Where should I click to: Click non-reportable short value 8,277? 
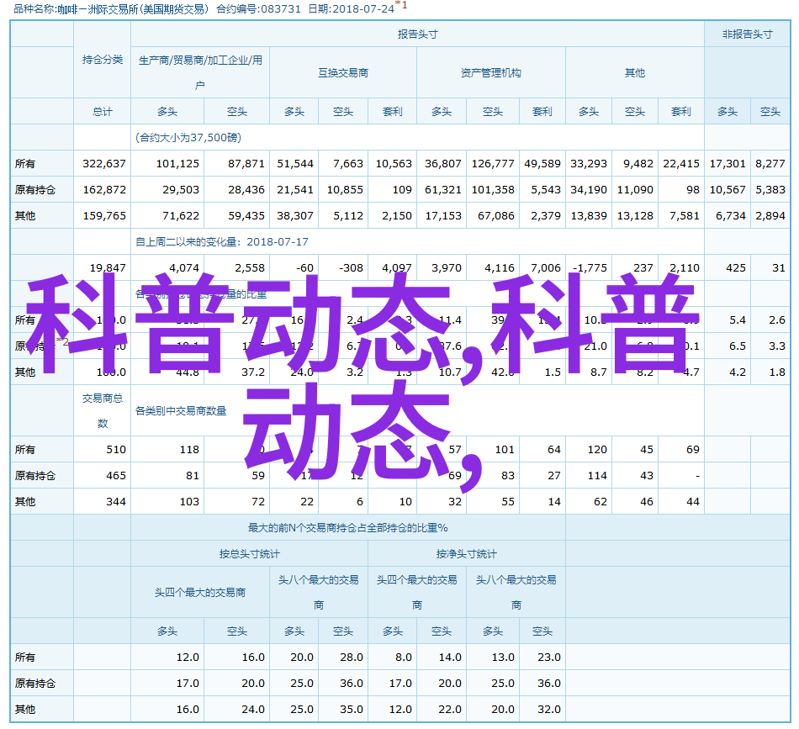[x=770, y=163]
